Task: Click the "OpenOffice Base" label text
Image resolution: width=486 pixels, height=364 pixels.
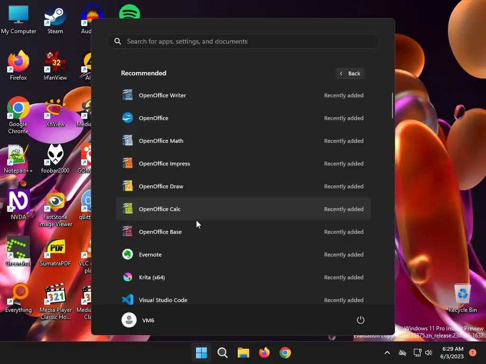Action: tap(160, 232)
